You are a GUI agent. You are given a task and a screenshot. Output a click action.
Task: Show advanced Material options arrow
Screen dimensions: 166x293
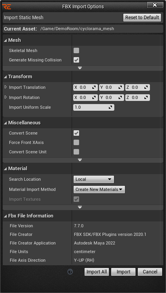(x=80, y=207)
